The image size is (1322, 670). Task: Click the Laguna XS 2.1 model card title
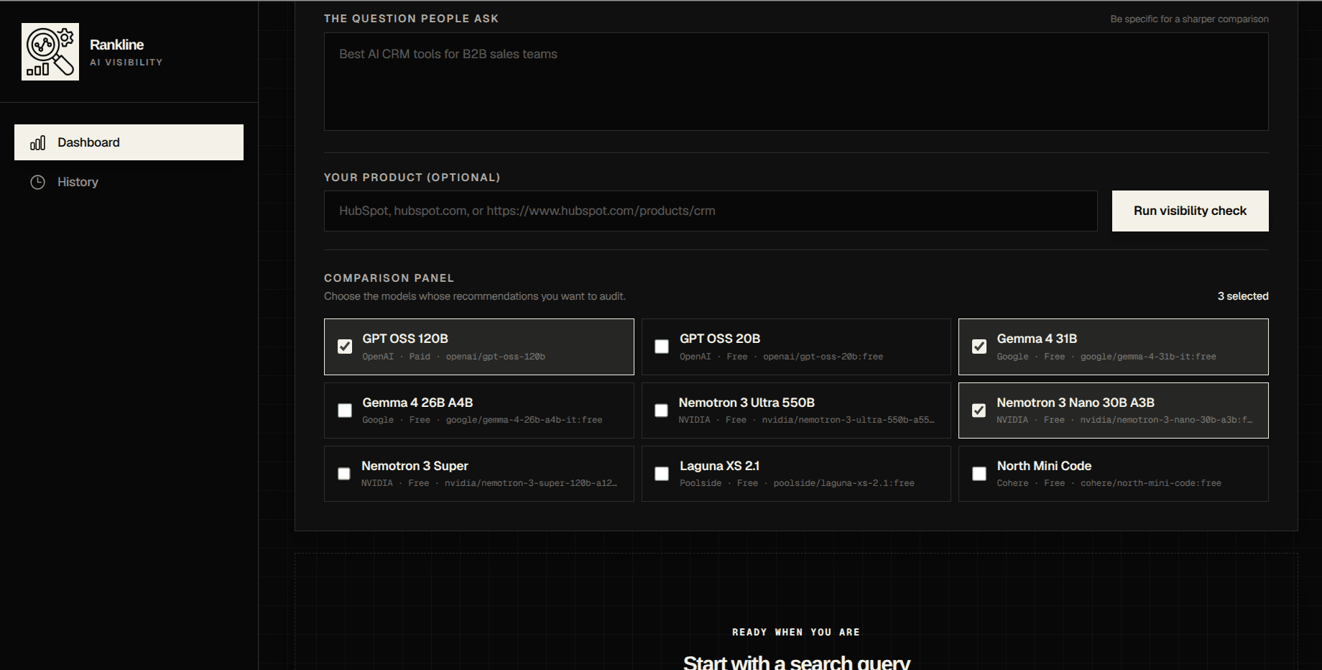pos(719,466)
